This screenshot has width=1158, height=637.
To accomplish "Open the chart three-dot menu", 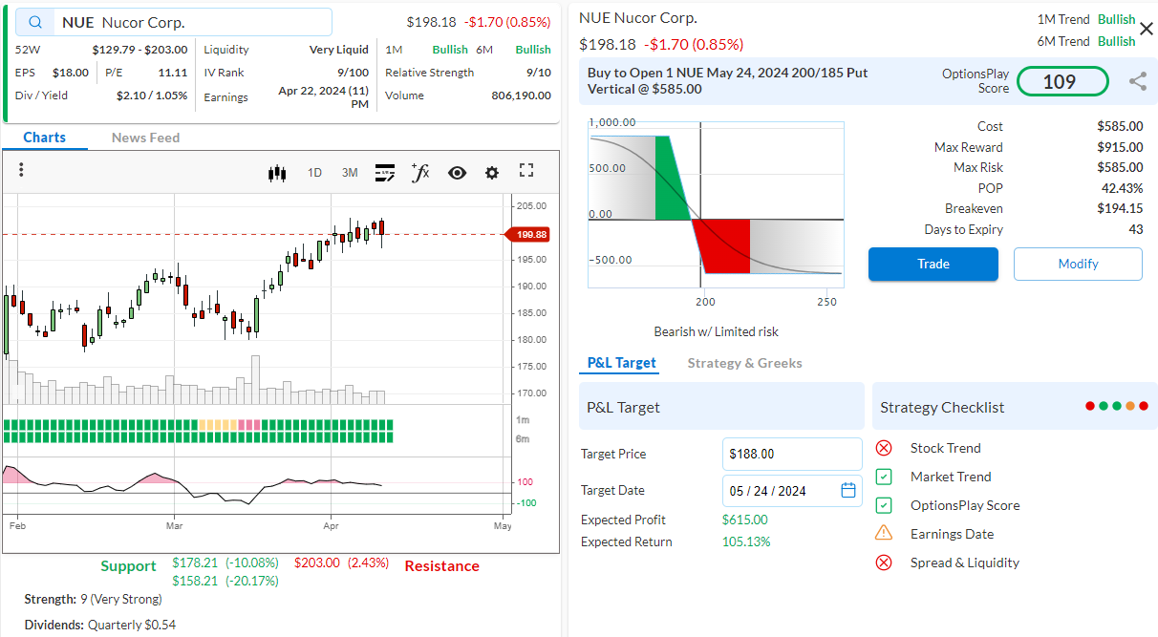I will tap(21, 171).
